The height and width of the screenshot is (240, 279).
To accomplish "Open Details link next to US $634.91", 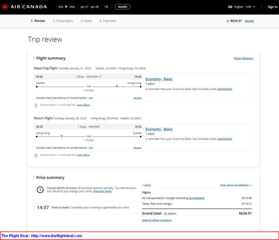I will (x=249, y=21).
